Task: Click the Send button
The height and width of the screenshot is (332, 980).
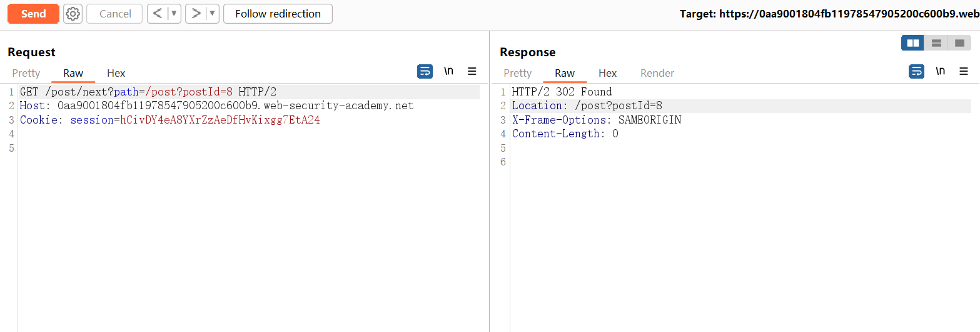Action: (x=33, y=14)
